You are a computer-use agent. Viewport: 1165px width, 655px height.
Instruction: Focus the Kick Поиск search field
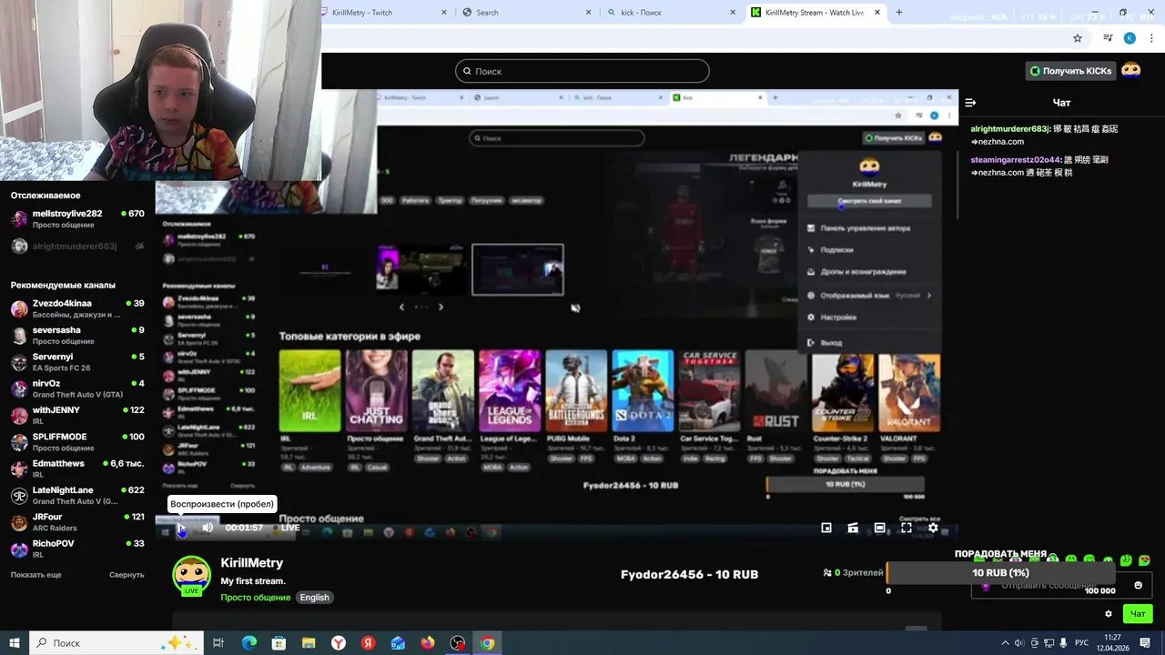[x=582, y=71]
